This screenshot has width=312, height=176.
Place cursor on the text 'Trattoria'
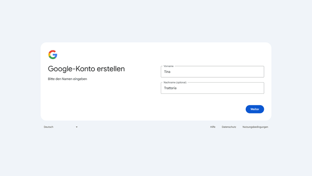(x=170, y=88)
